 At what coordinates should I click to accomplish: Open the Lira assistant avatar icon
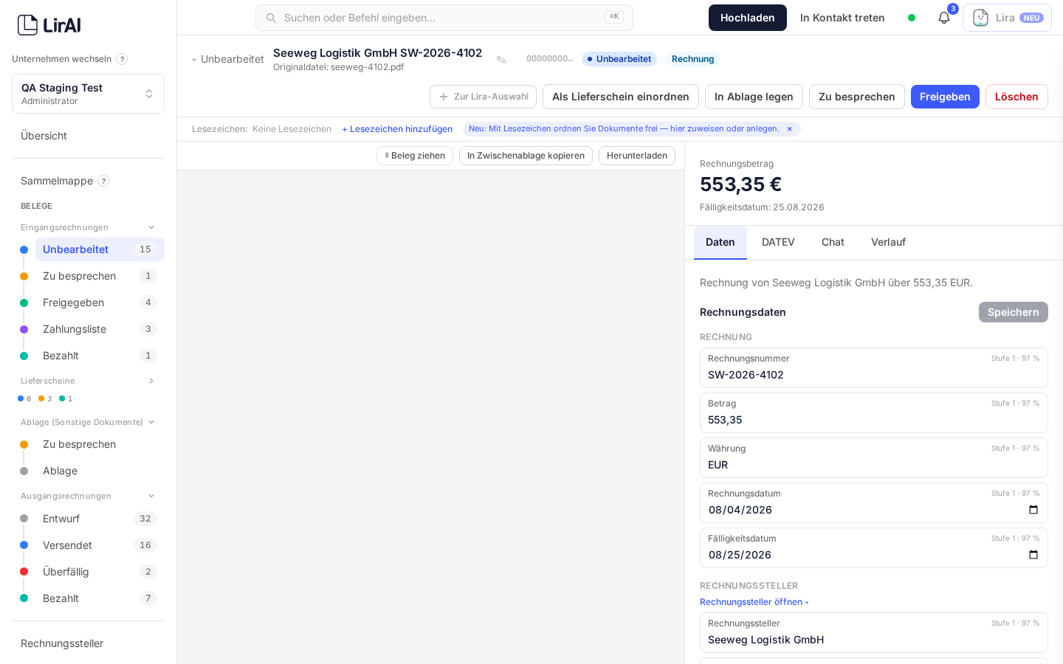tap(980, 18)
